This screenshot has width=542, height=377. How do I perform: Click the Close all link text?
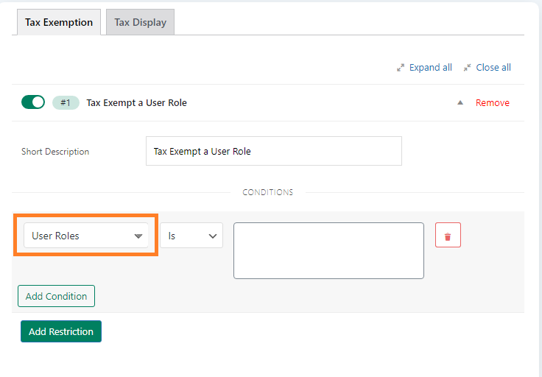click(493, 68)
